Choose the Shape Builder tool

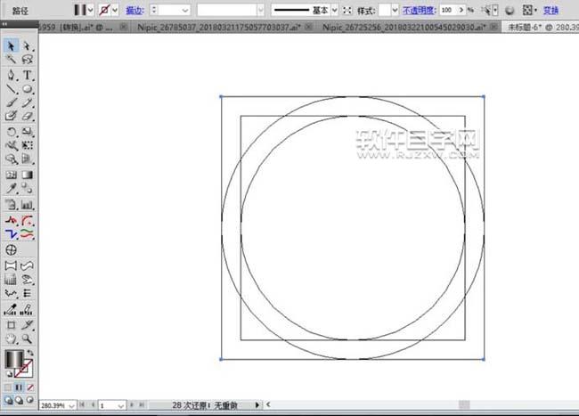click(11, 159)
